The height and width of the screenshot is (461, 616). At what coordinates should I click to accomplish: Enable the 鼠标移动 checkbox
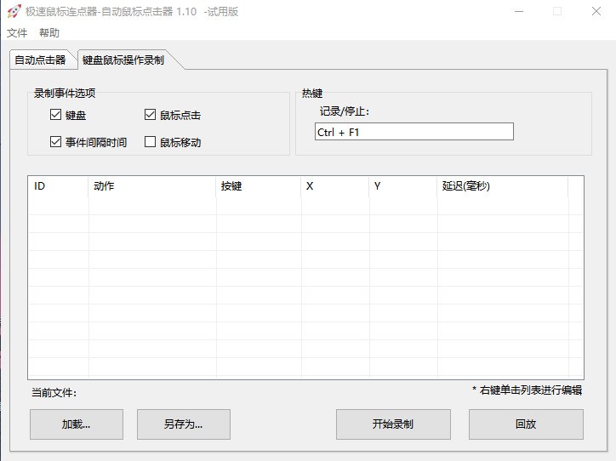tap(151, 142)
